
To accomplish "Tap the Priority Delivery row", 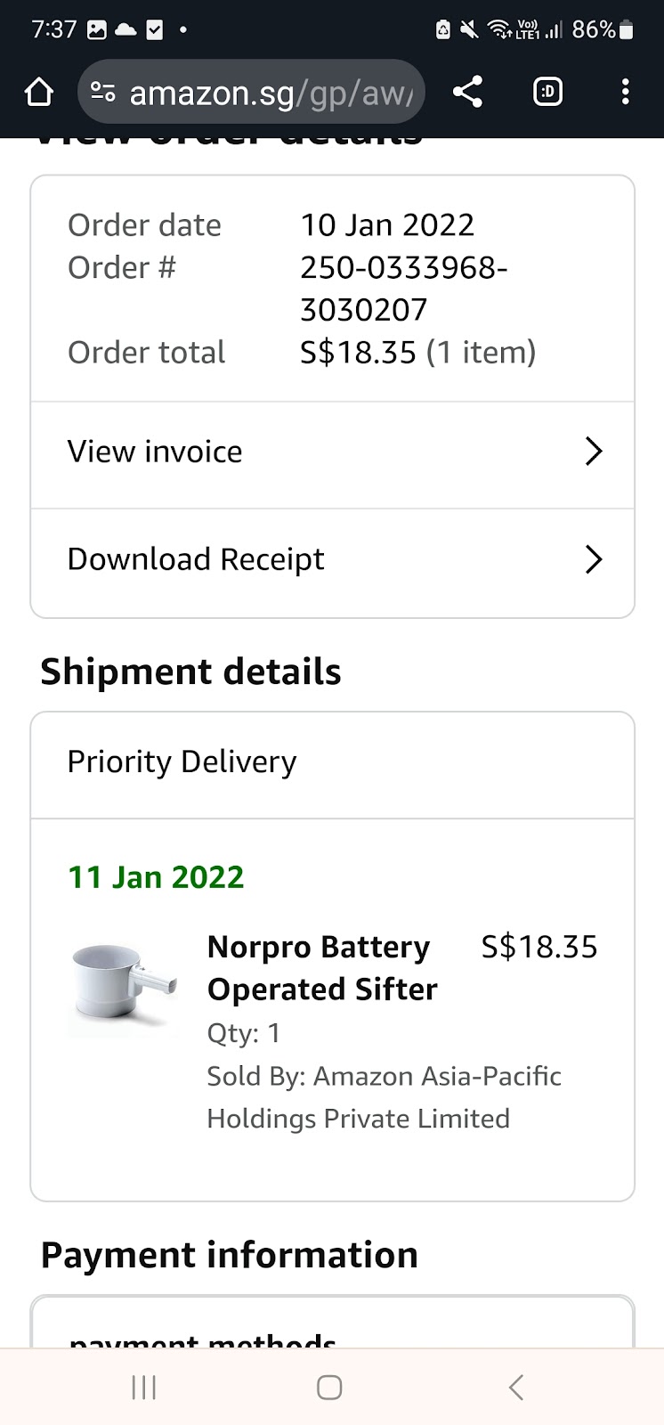I will [x=332, y=763].
